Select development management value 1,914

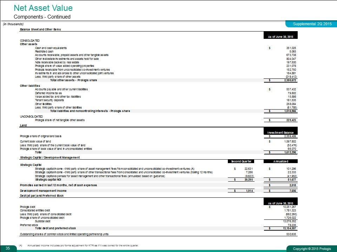coord(249,191)
